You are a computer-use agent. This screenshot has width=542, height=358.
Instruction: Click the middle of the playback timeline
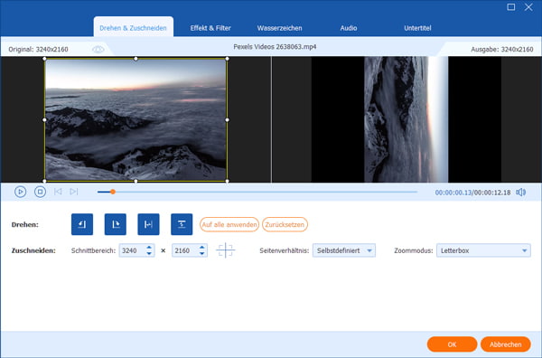(257, 192)
